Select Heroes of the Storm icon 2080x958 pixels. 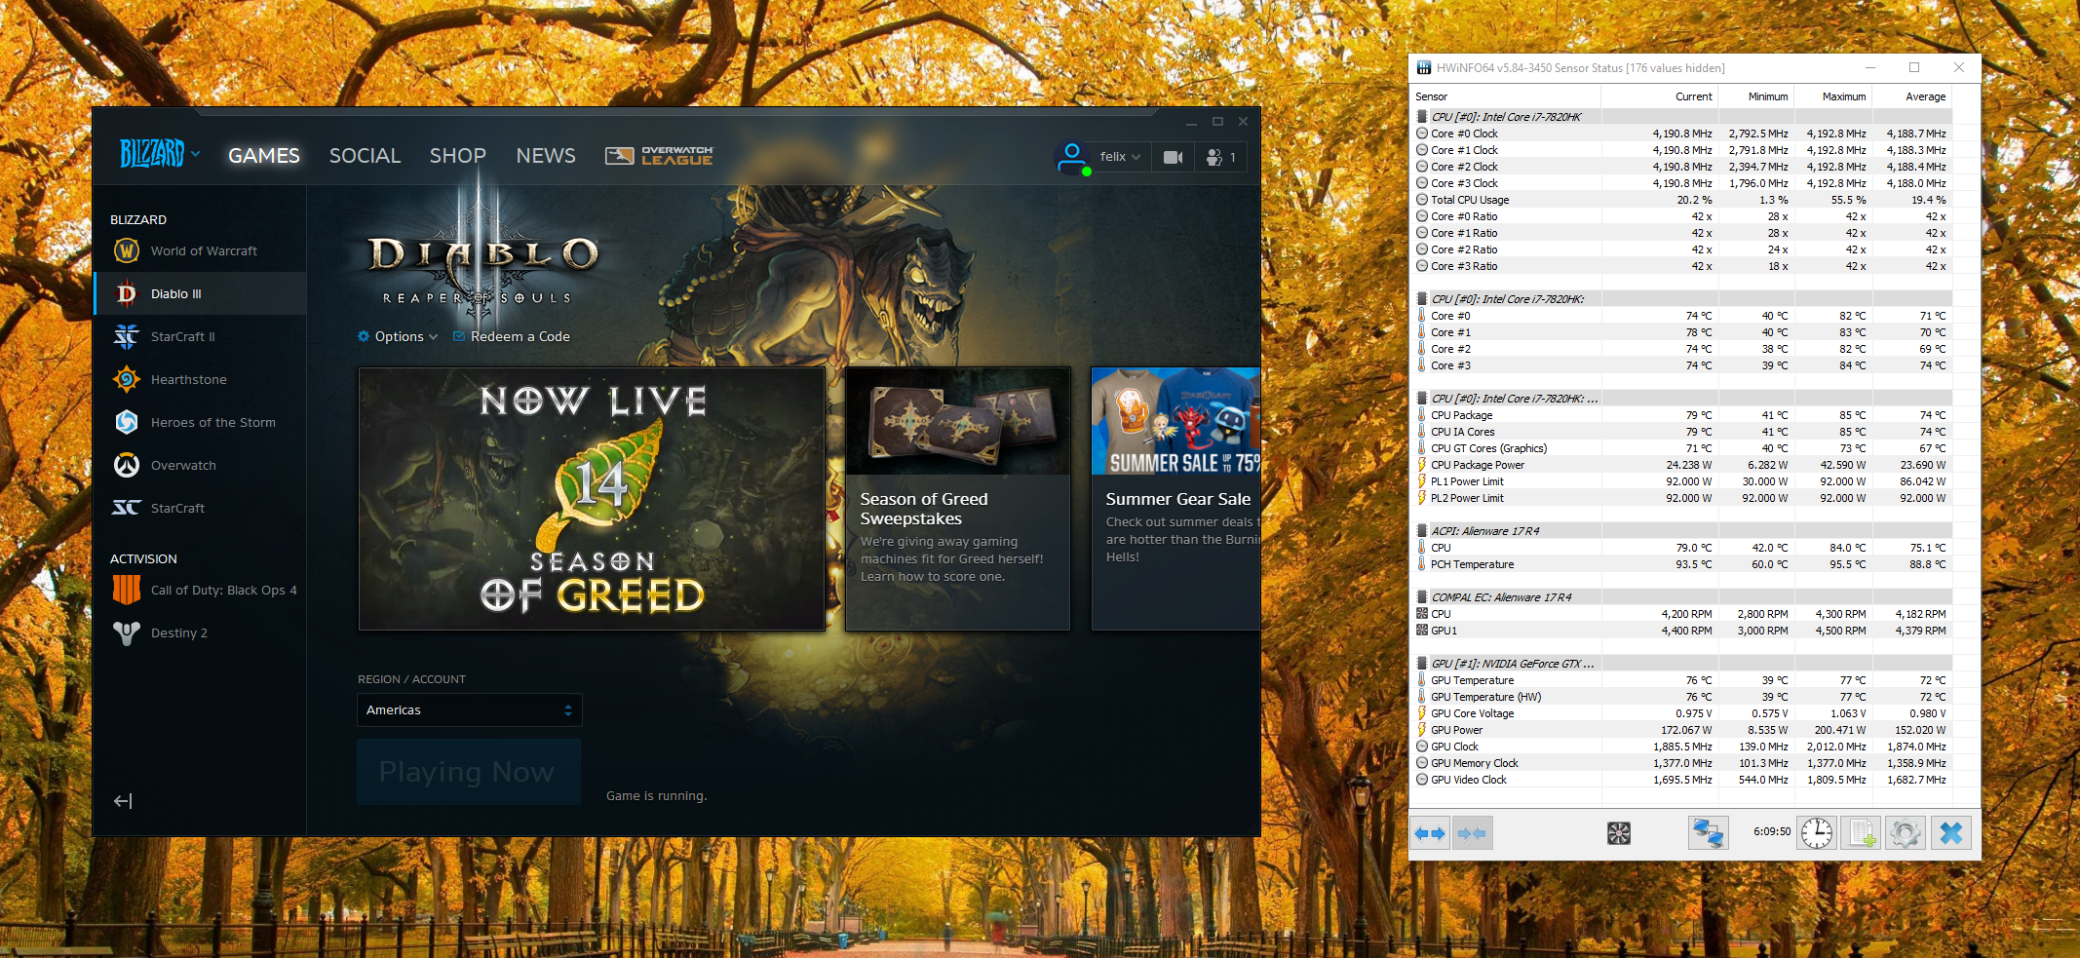(x=127, y=422)
